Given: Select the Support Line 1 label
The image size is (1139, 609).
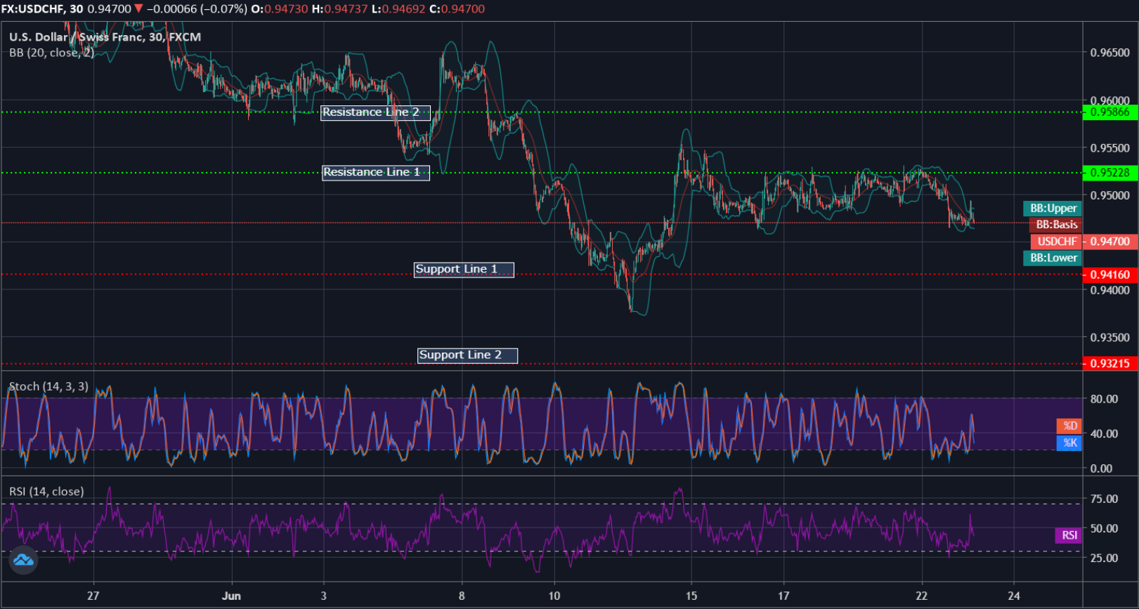Looking at the screenshot, I should tap(464, 269).
